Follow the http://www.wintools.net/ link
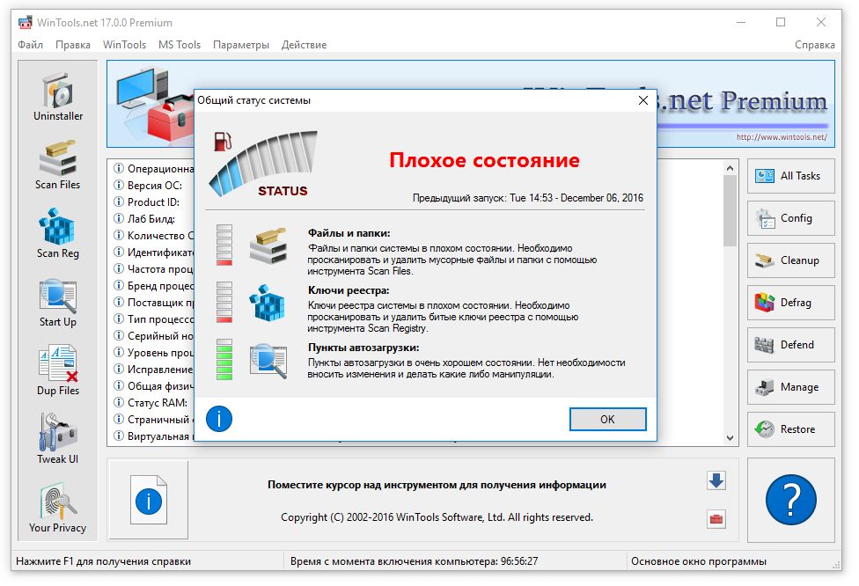The width and height of the screenshot is (859, 586). (782, 137)
